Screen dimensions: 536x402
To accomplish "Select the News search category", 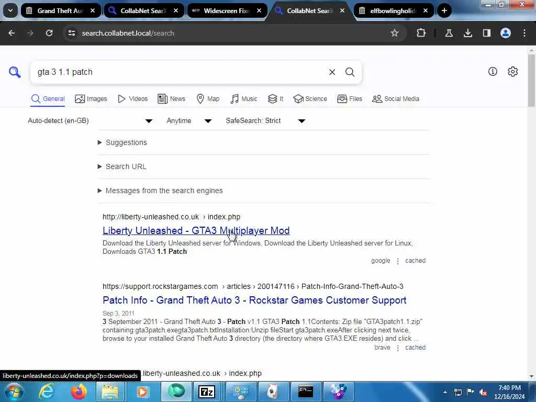I will [x=171, y=99].
